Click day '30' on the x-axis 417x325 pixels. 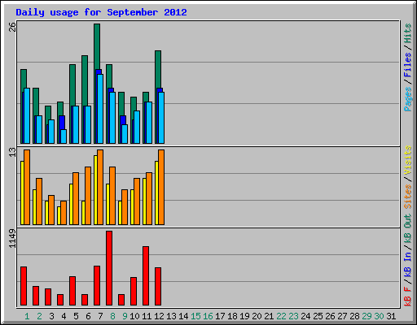pyautogui.click(x=379, y=316)
